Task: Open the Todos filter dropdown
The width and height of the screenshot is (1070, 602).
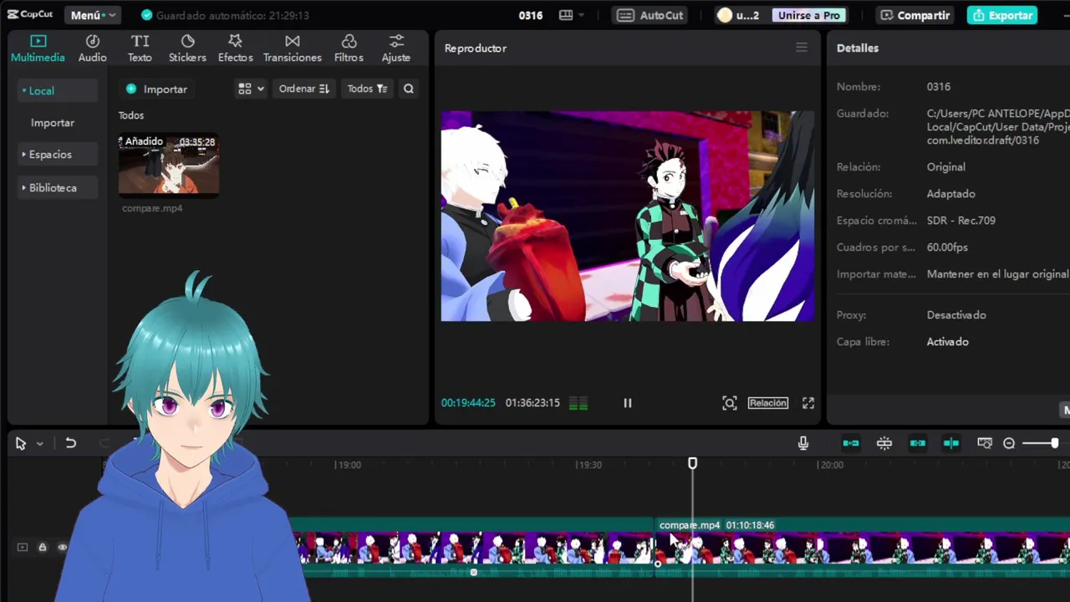Action: pyautogui.click(x=367, y=89)
